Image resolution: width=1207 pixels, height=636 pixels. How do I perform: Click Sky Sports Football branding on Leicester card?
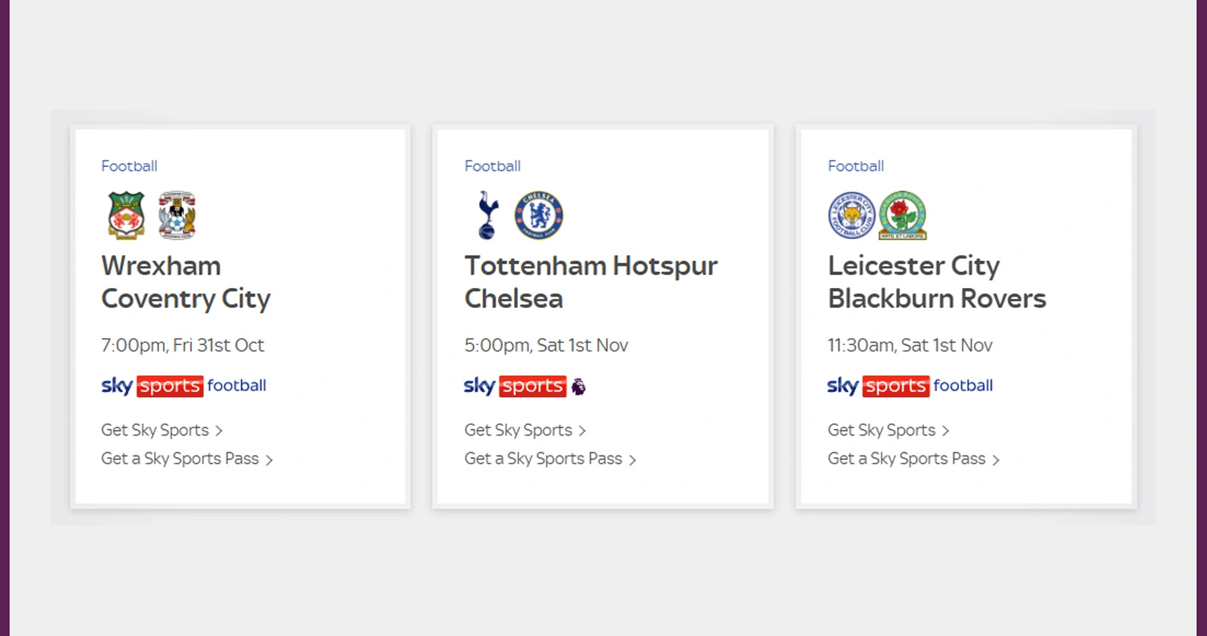coord(910,386)
